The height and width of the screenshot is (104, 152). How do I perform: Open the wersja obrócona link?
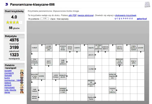pyautogui.click(x=86, y=15)
